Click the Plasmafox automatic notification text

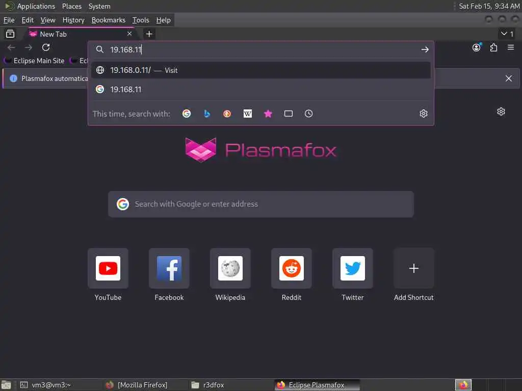coord(55,78)
